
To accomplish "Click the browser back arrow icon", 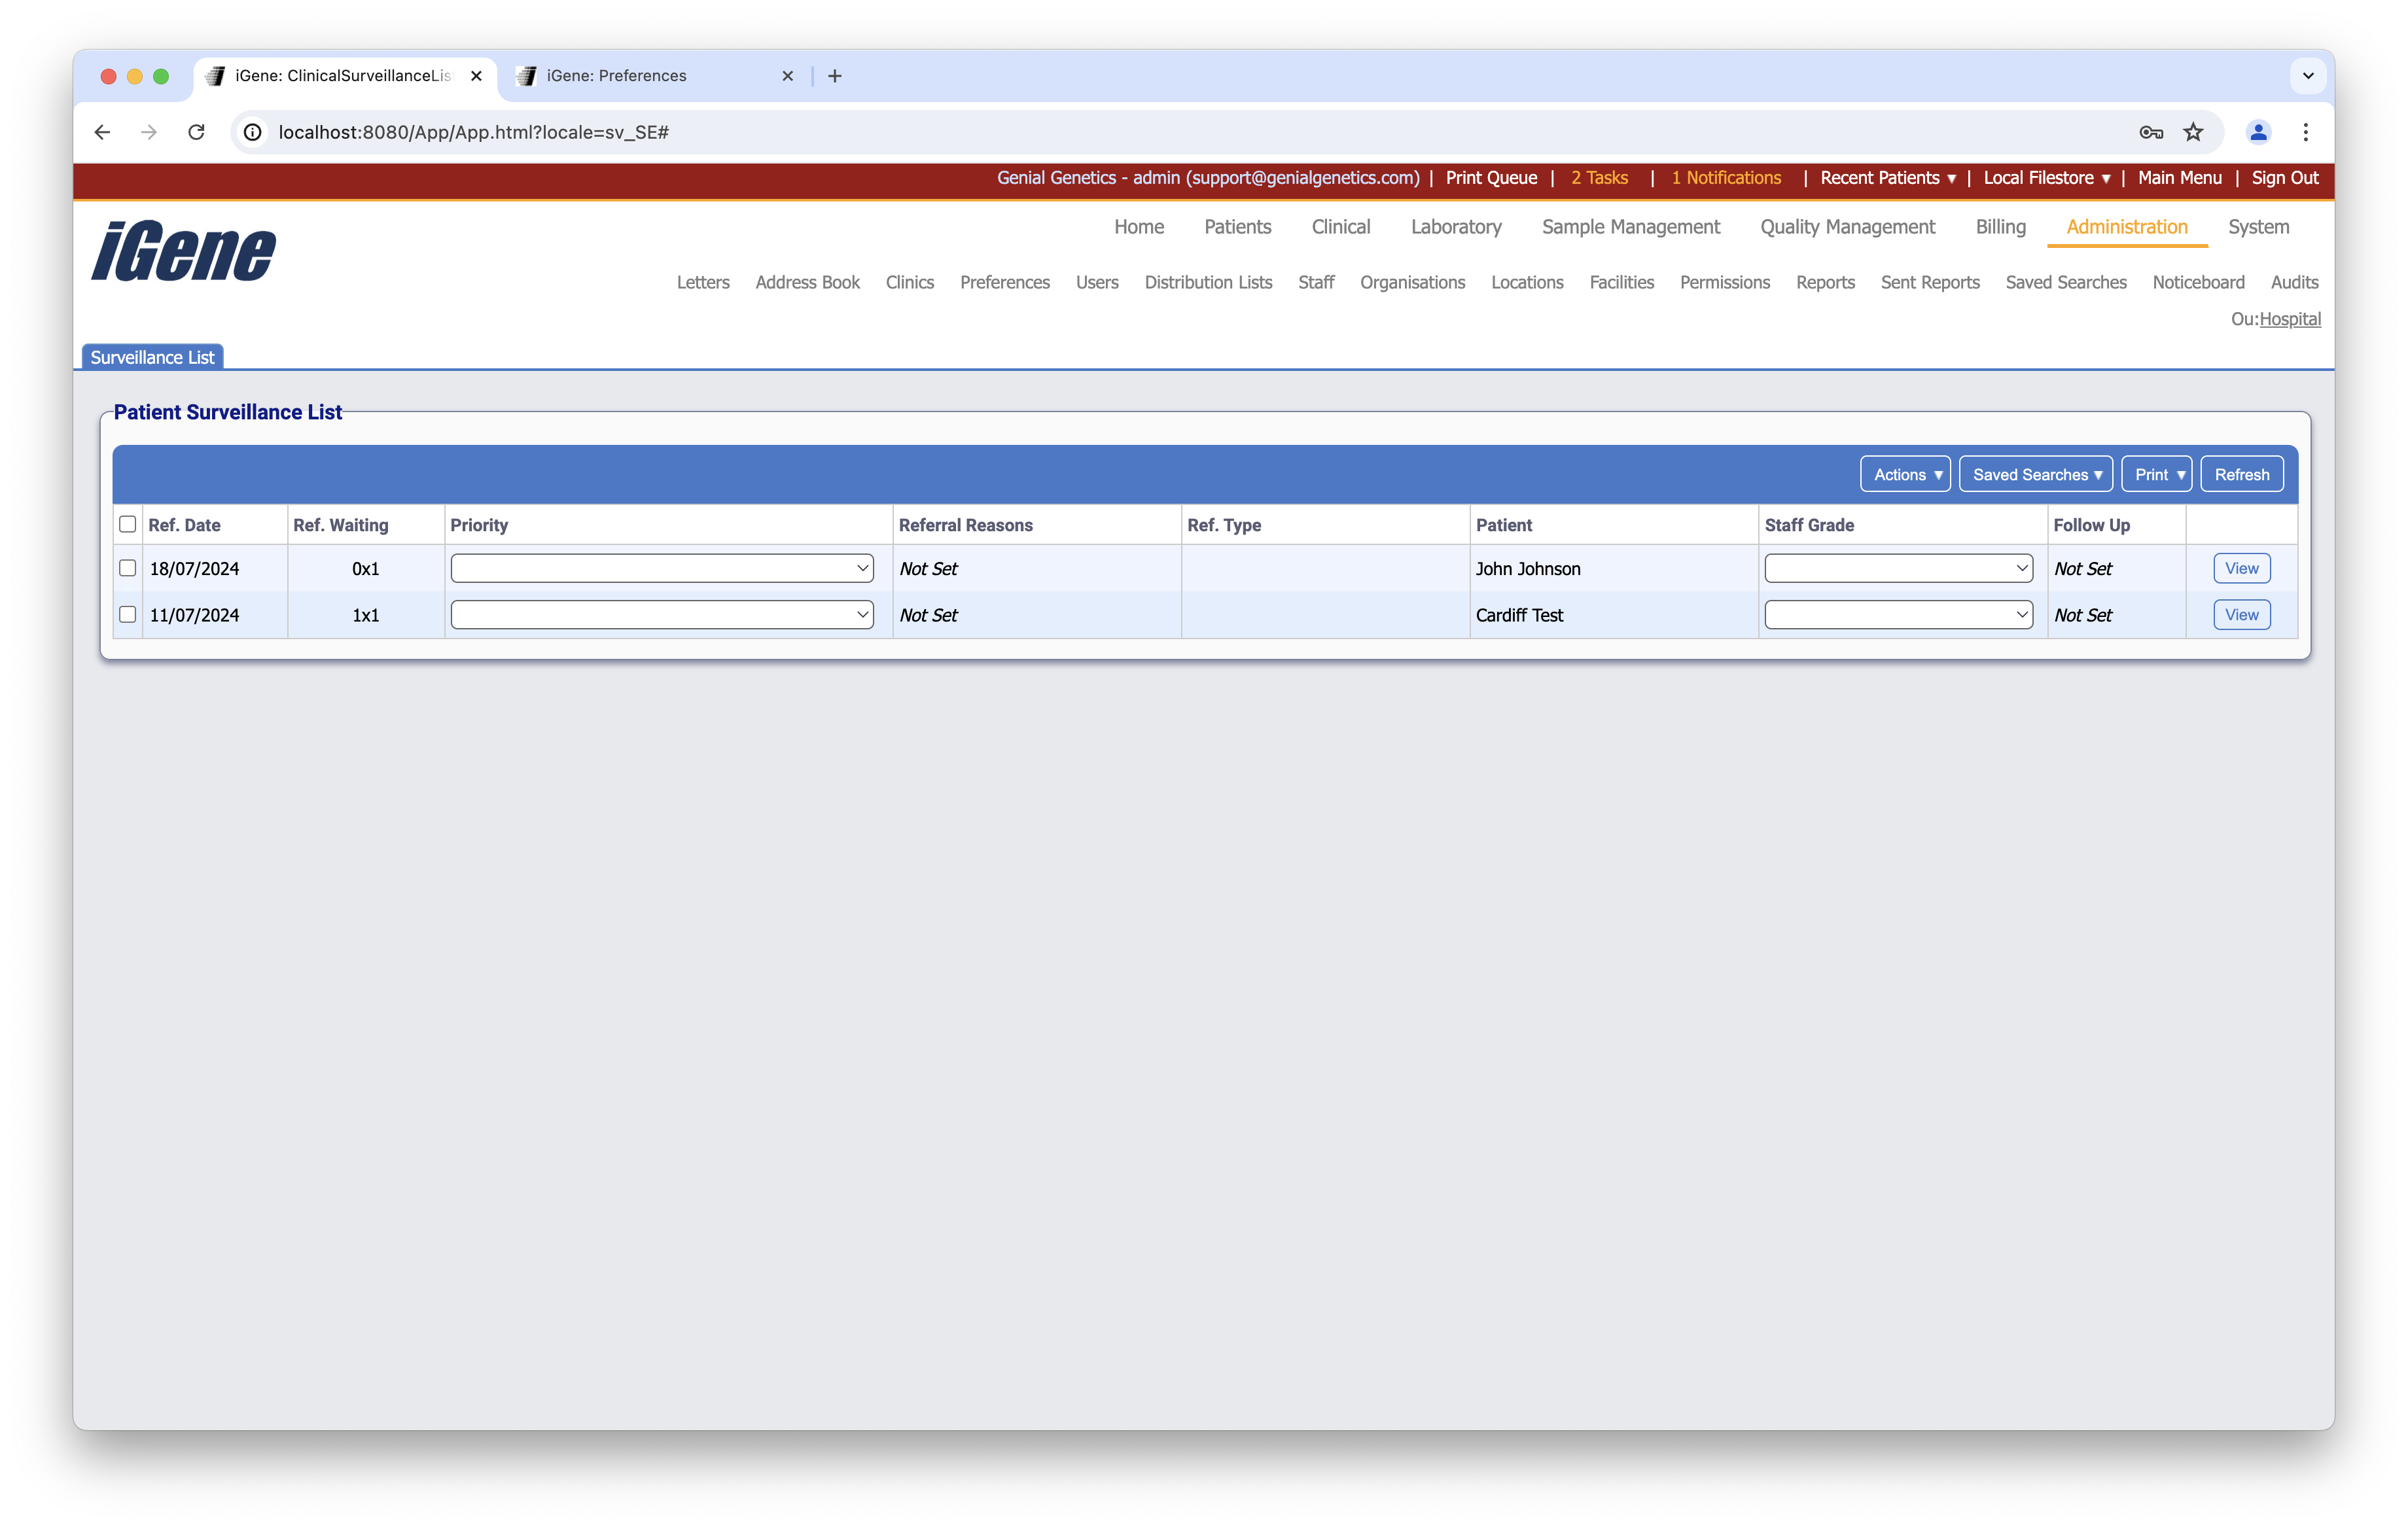I will coord(102,132).
